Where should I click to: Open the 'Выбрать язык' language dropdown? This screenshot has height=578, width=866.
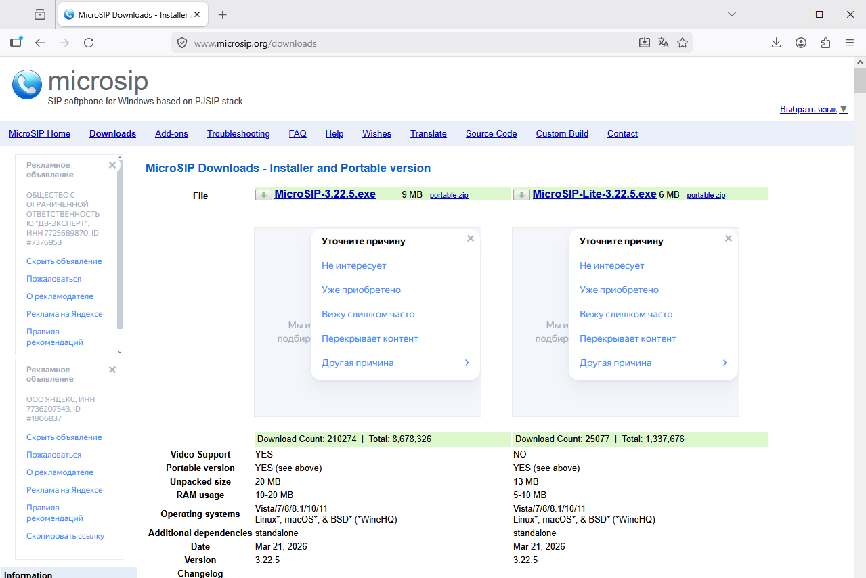(813, 109)
